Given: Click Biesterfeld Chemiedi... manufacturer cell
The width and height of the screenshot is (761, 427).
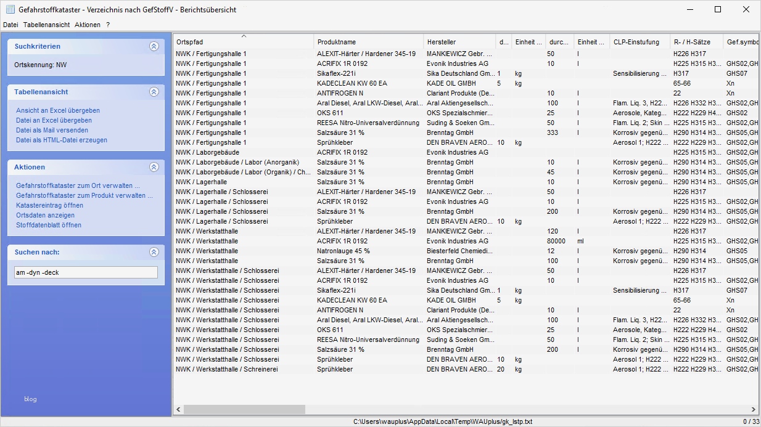Looking at the screenshot, I should click(x=459, y=251).
